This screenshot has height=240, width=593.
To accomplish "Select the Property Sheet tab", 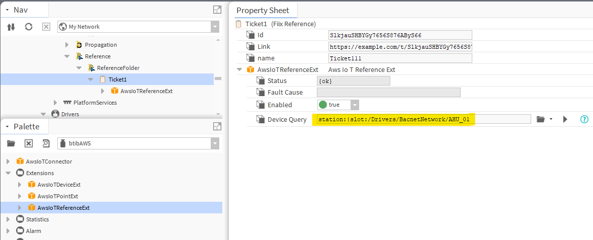I will click(263, 10).
